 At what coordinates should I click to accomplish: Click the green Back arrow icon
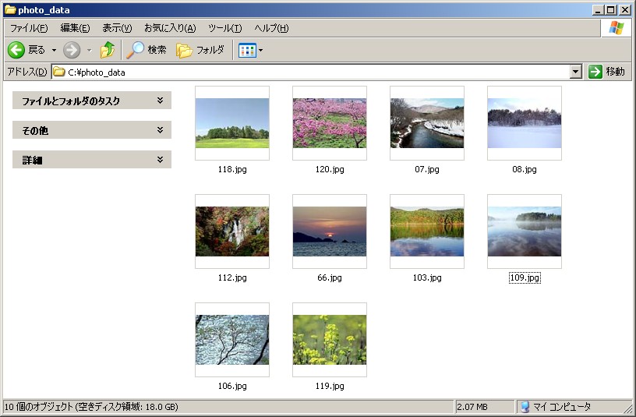(16, 51)
